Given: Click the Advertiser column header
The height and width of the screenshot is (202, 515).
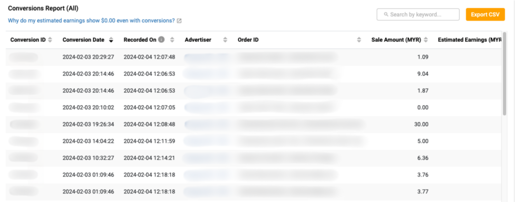Looking at the screenshot, I should 198,40.
